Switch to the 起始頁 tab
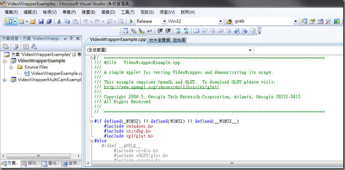Image resolution: width=345 pixels, height=170 pixels. 179,40
